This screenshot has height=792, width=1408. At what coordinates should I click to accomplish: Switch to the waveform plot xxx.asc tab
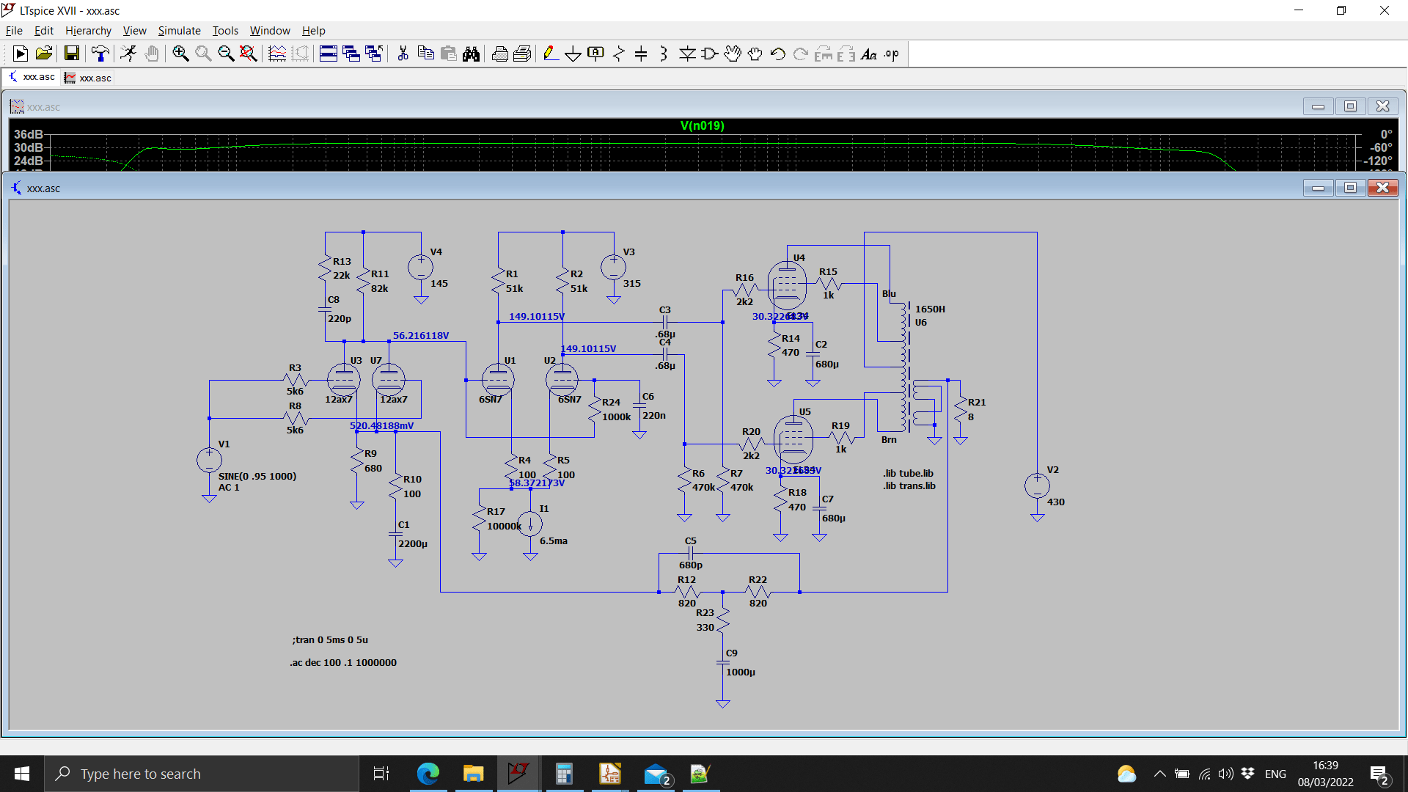tap(87, 78)
